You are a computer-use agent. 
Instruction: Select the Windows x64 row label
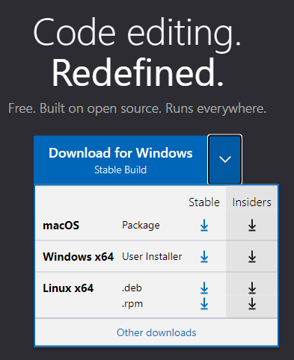pyautogui.click(x=78, y=257)
